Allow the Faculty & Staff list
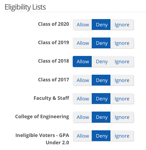The height and width of the screenshot is (150, 146). [82, 99]
